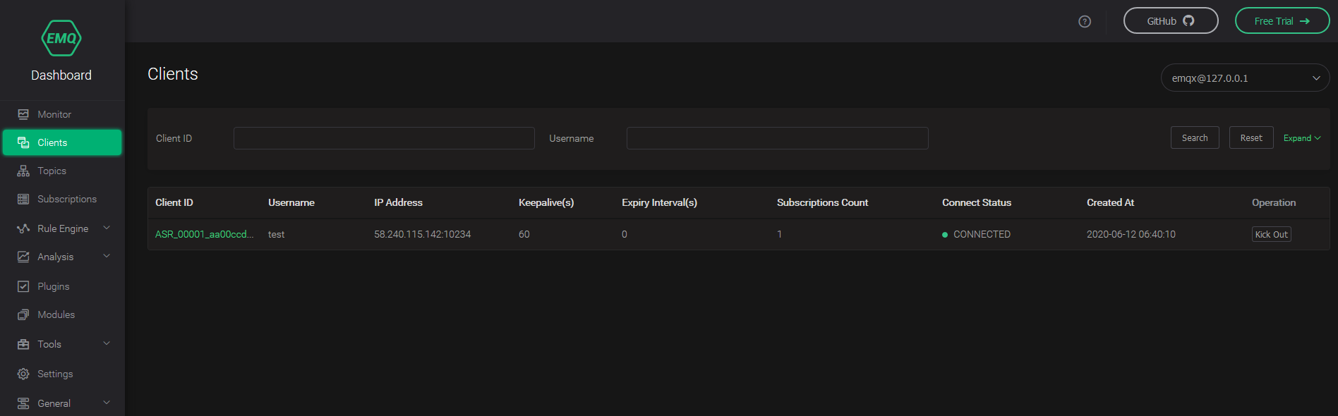This screenshot has width=1338, height=416.
Task: Select Clients in the sidebar menu
Action: coord(62,142)
